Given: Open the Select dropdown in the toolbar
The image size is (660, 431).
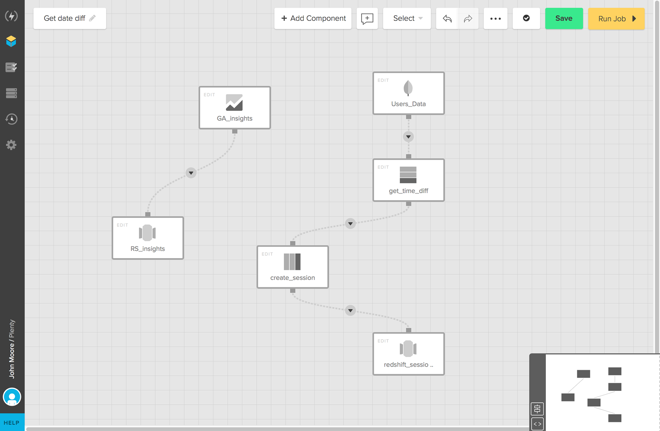Looking at the screenshot, I should [407, 18].
